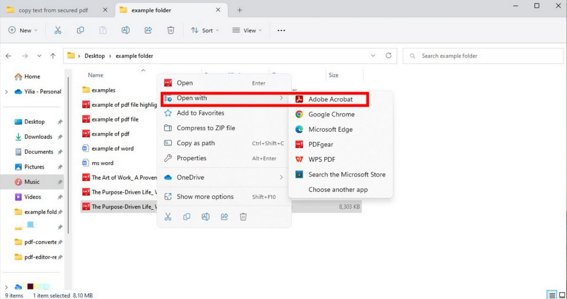
Task: Click the Rename icon in the top toolbar
Action: click(x=126, y=30)
